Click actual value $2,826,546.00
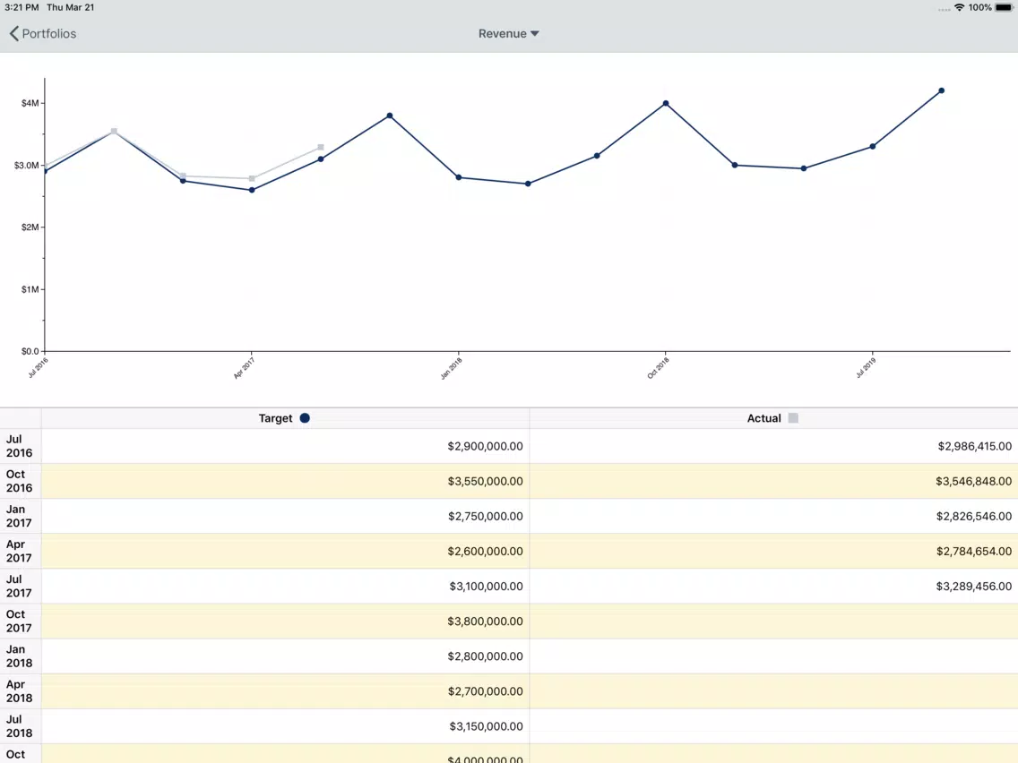Viewport: 1018px width, 763px height. click(974, 517)
